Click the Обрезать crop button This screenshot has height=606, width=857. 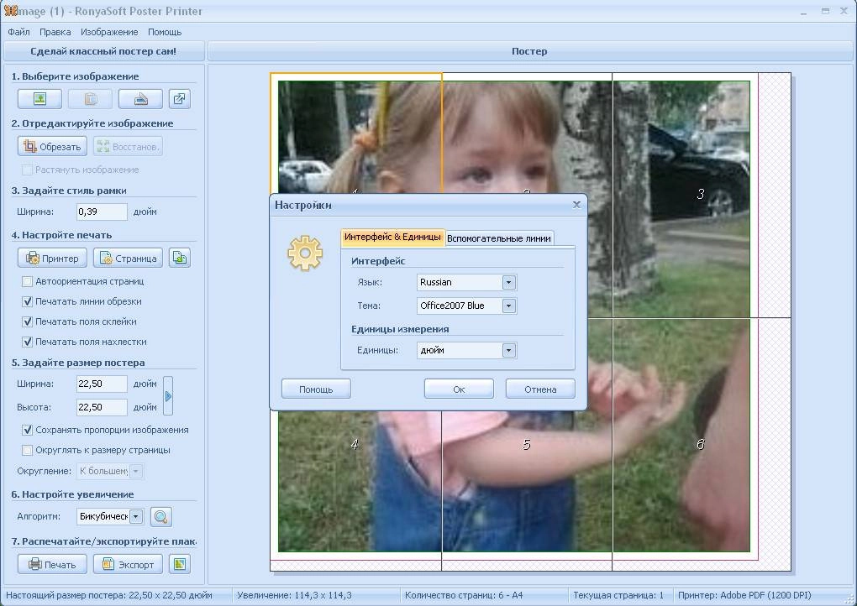click(52, 146)
